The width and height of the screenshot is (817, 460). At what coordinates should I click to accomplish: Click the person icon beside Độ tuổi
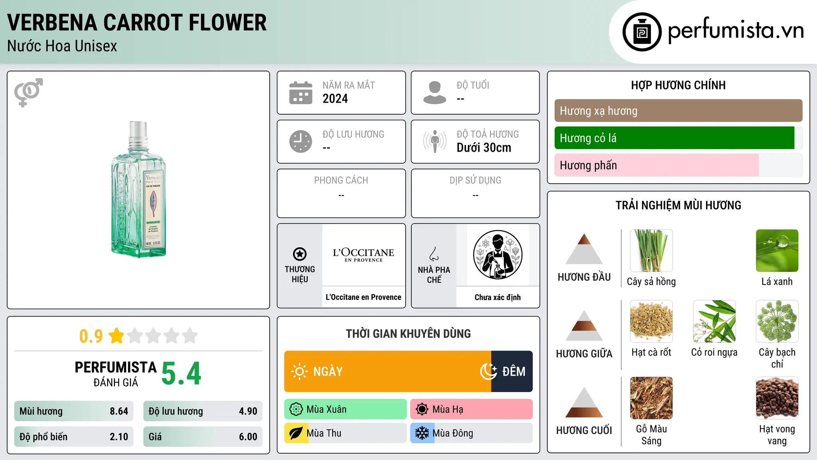(435, 93)
